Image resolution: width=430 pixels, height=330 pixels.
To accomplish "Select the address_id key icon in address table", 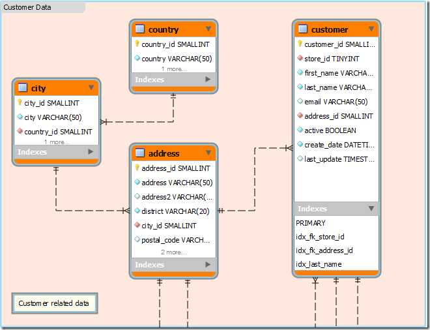I will [x=137, y=167].
